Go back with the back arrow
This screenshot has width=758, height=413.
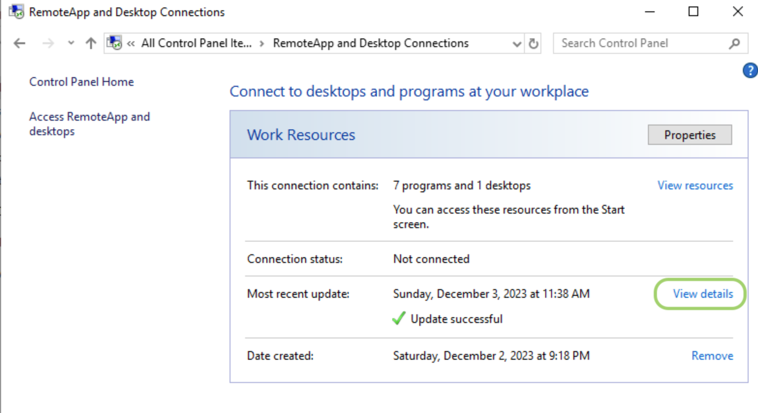click(19, 43)
